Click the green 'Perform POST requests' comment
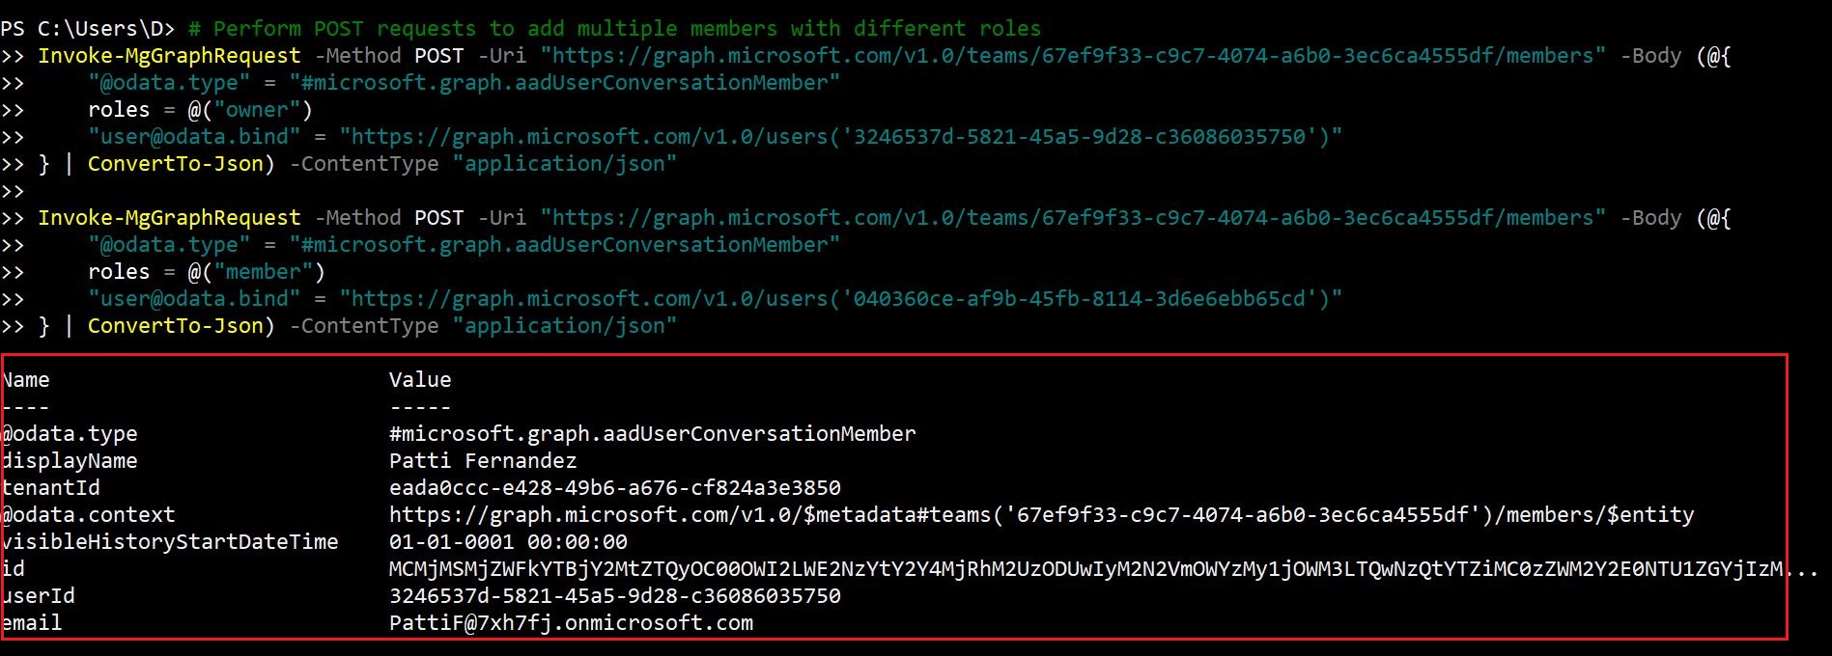 tap(626, 29)
